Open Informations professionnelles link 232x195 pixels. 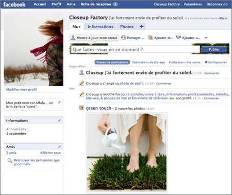click(x=190, y=94)
